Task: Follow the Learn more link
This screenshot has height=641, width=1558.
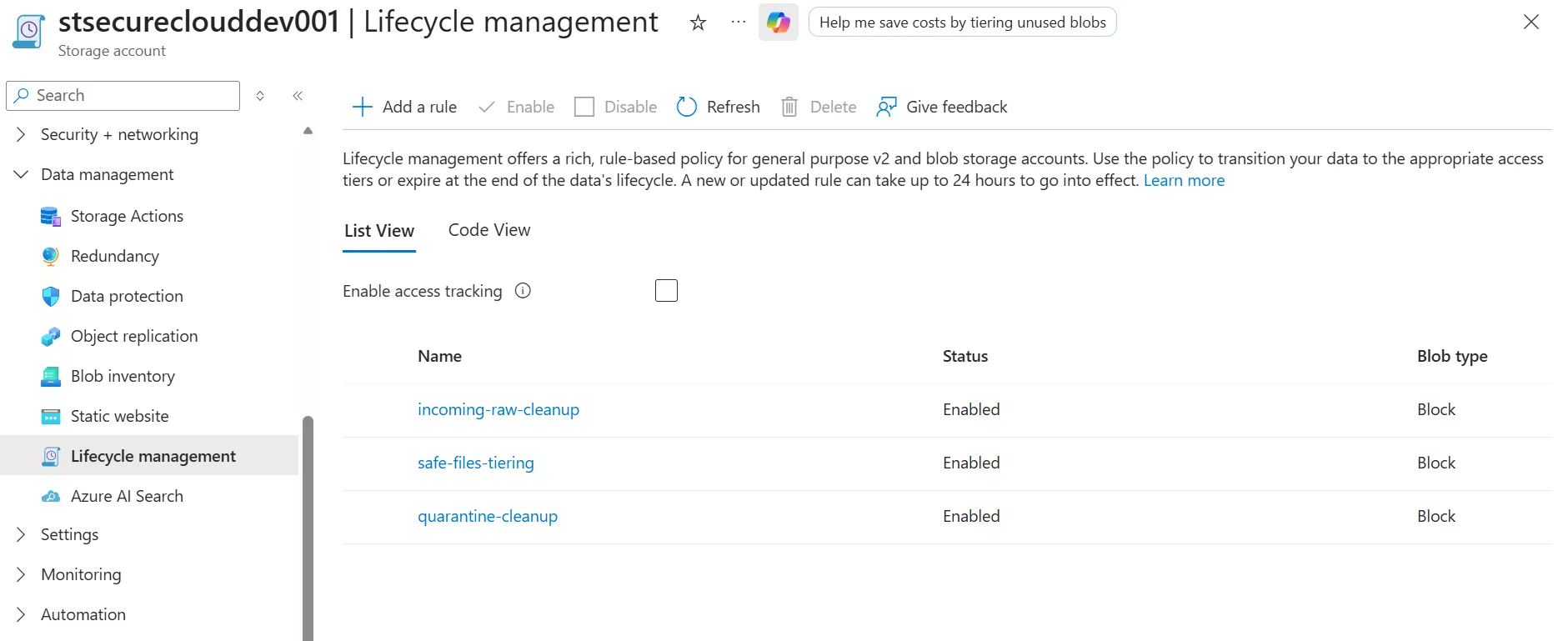Action: coord(1184,180)
